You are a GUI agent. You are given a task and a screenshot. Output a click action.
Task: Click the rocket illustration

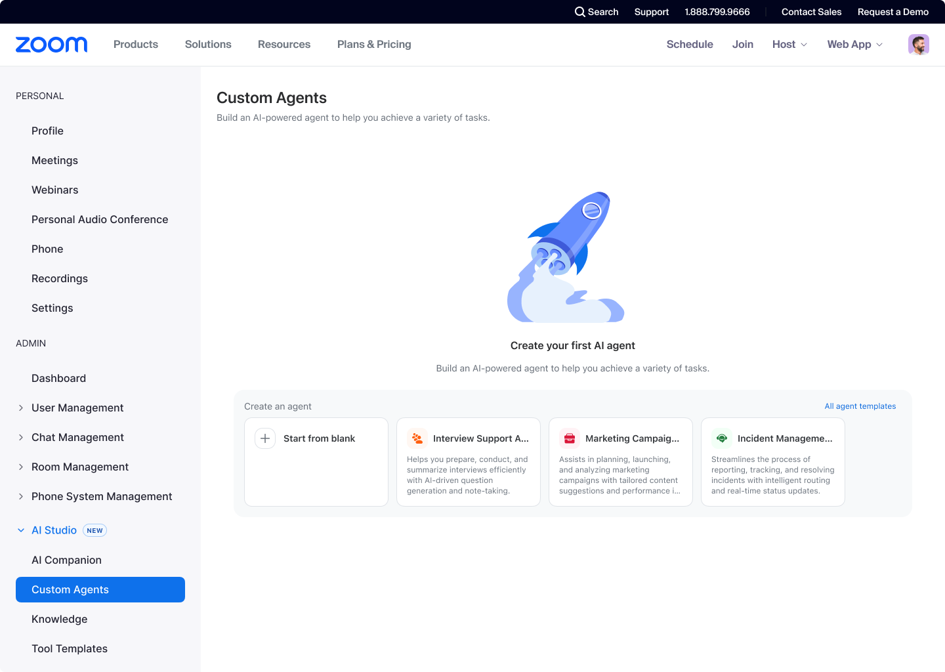pos(566,257)
